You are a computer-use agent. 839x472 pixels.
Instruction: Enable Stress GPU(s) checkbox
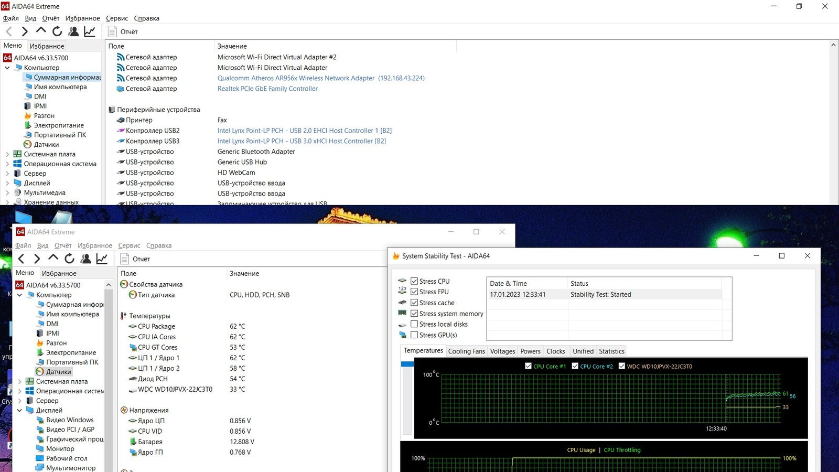[x=414, y=335]
